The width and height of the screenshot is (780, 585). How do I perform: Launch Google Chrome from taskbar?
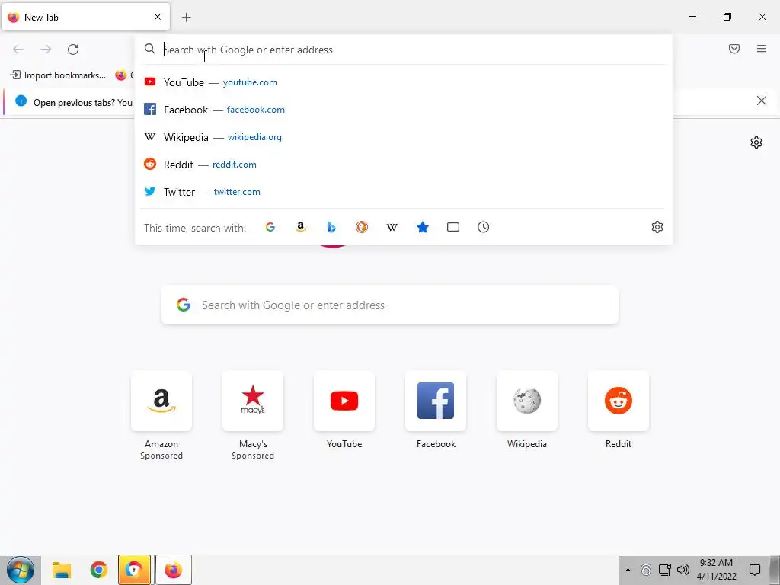[x=98, y=570]
